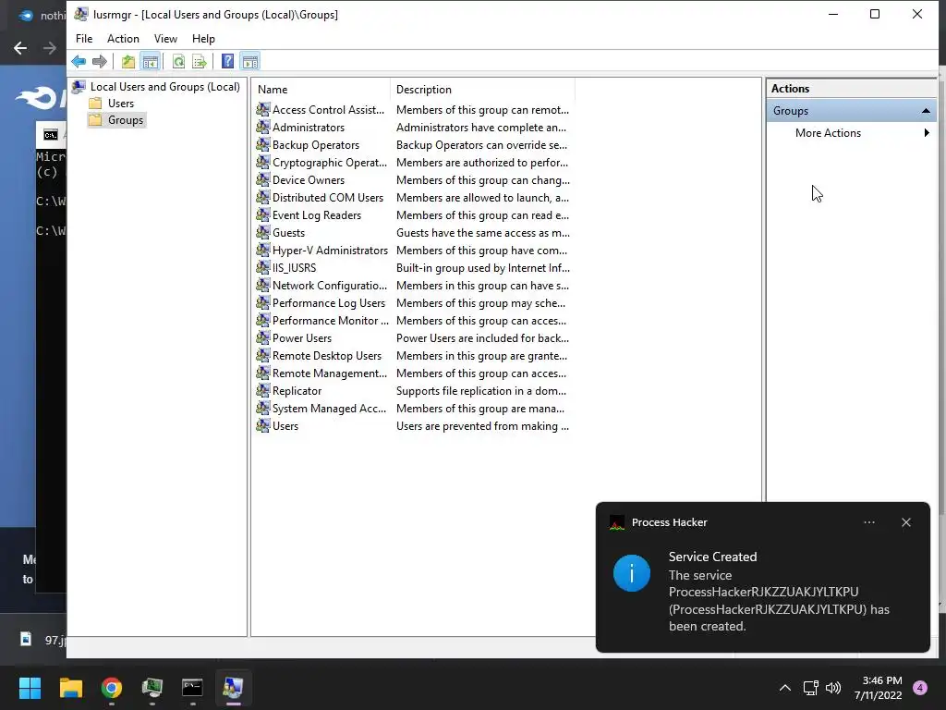Click the network icon in system tray
The width and height of the screenshot is (946, 710).
811,688
